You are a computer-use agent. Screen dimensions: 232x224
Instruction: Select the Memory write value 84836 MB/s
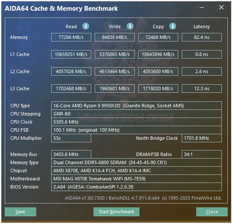click(x=115, y=37)
